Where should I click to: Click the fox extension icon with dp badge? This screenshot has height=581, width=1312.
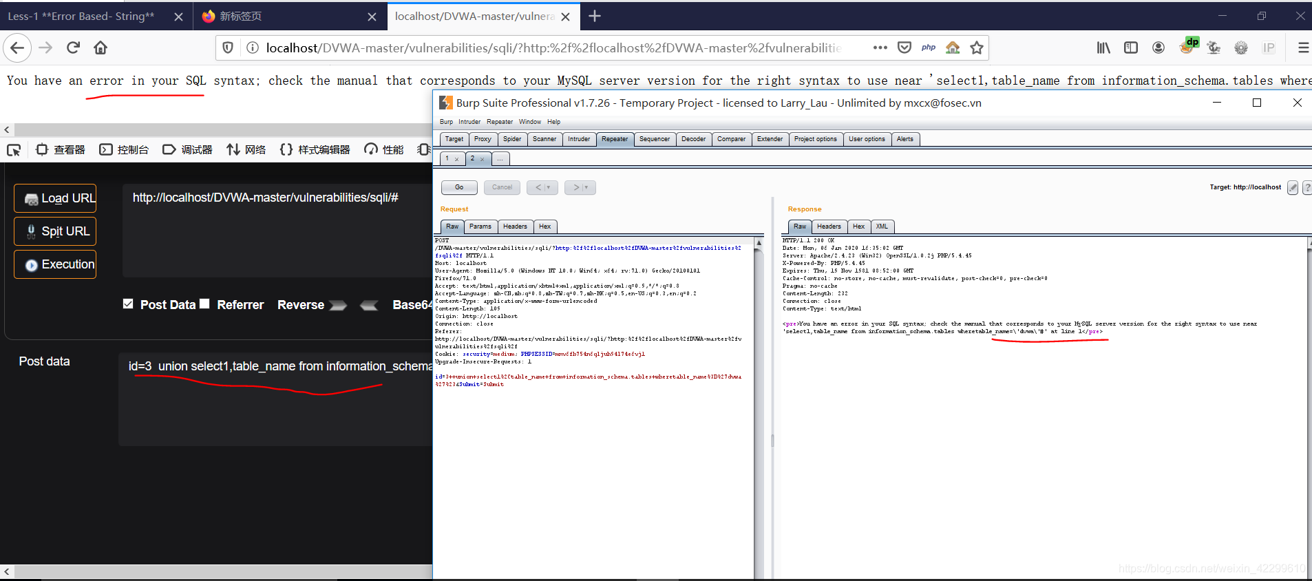pyautogui.click(x=1189, y=46)
